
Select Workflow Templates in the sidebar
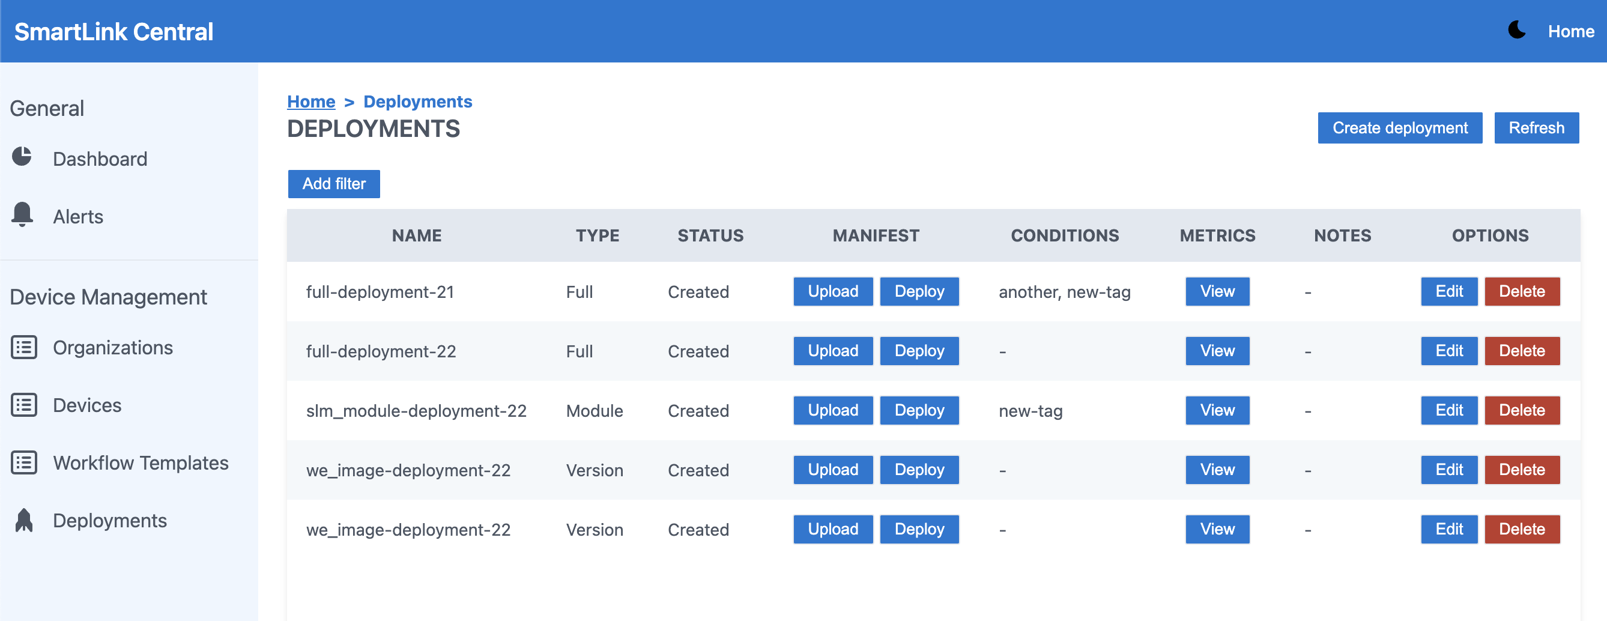[141, 462]
